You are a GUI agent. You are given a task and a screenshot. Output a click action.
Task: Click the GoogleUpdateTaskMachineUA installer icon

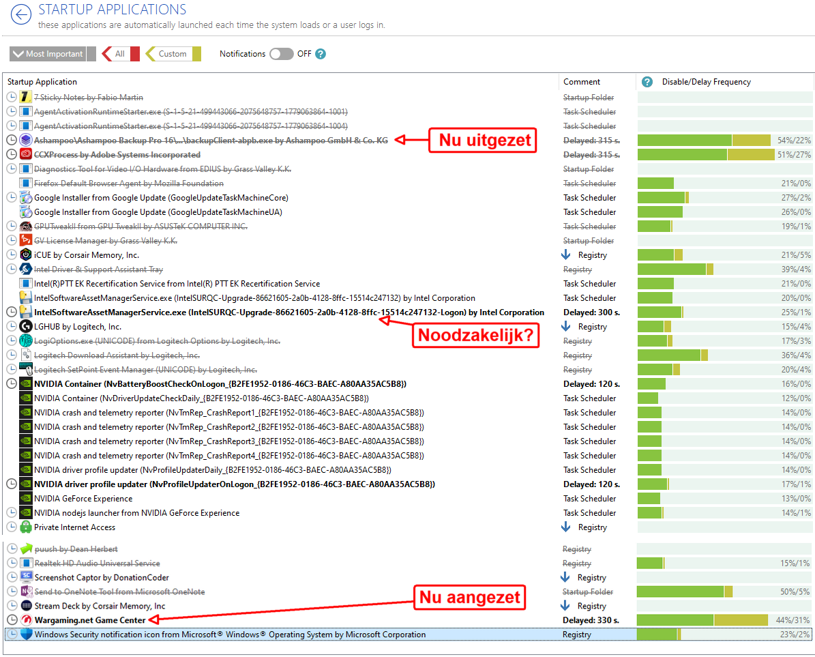point(25,212)
